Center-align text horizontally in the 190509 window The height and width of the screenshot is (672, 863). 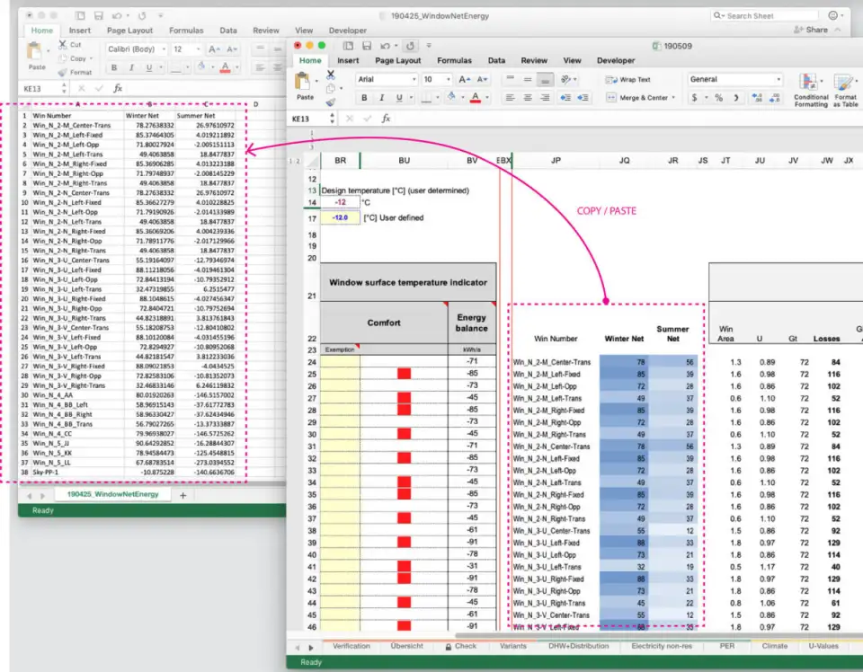pyautogui.click(x=528, y=98)
